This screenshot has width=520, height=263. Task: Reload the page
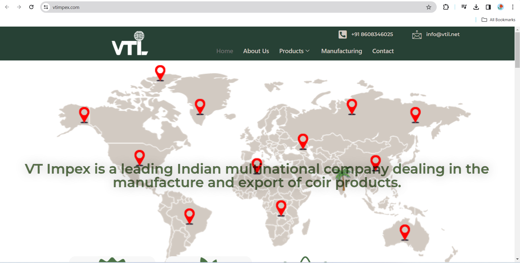coord(31,7)
